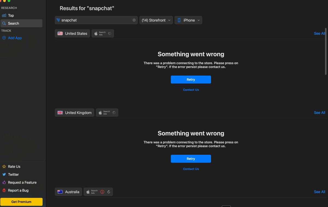Open the (14) Storefront dropdown

[156, 20]
